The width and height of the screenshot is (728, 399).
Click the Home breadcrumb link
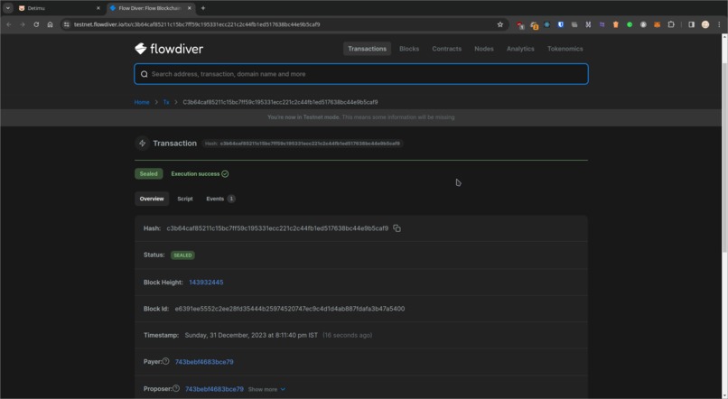(x=142, y=102)
